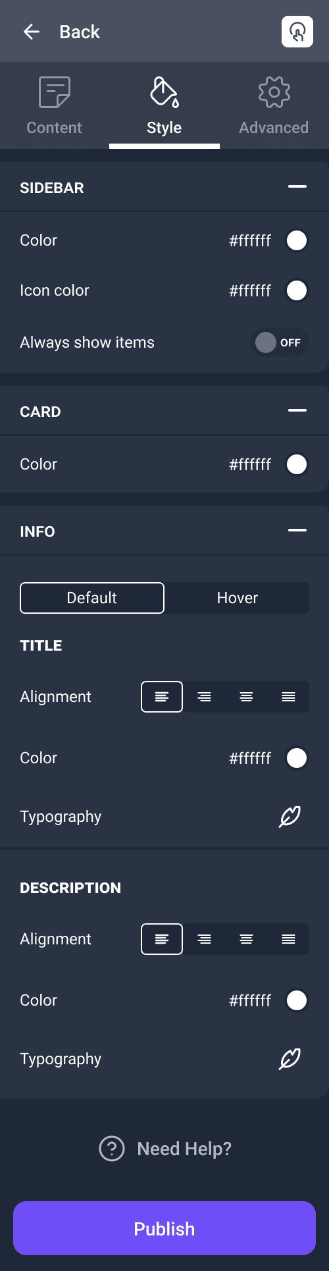Set Description alignment to center
Viewport: 329px width, 1271px height.
(x=246, y=939)
